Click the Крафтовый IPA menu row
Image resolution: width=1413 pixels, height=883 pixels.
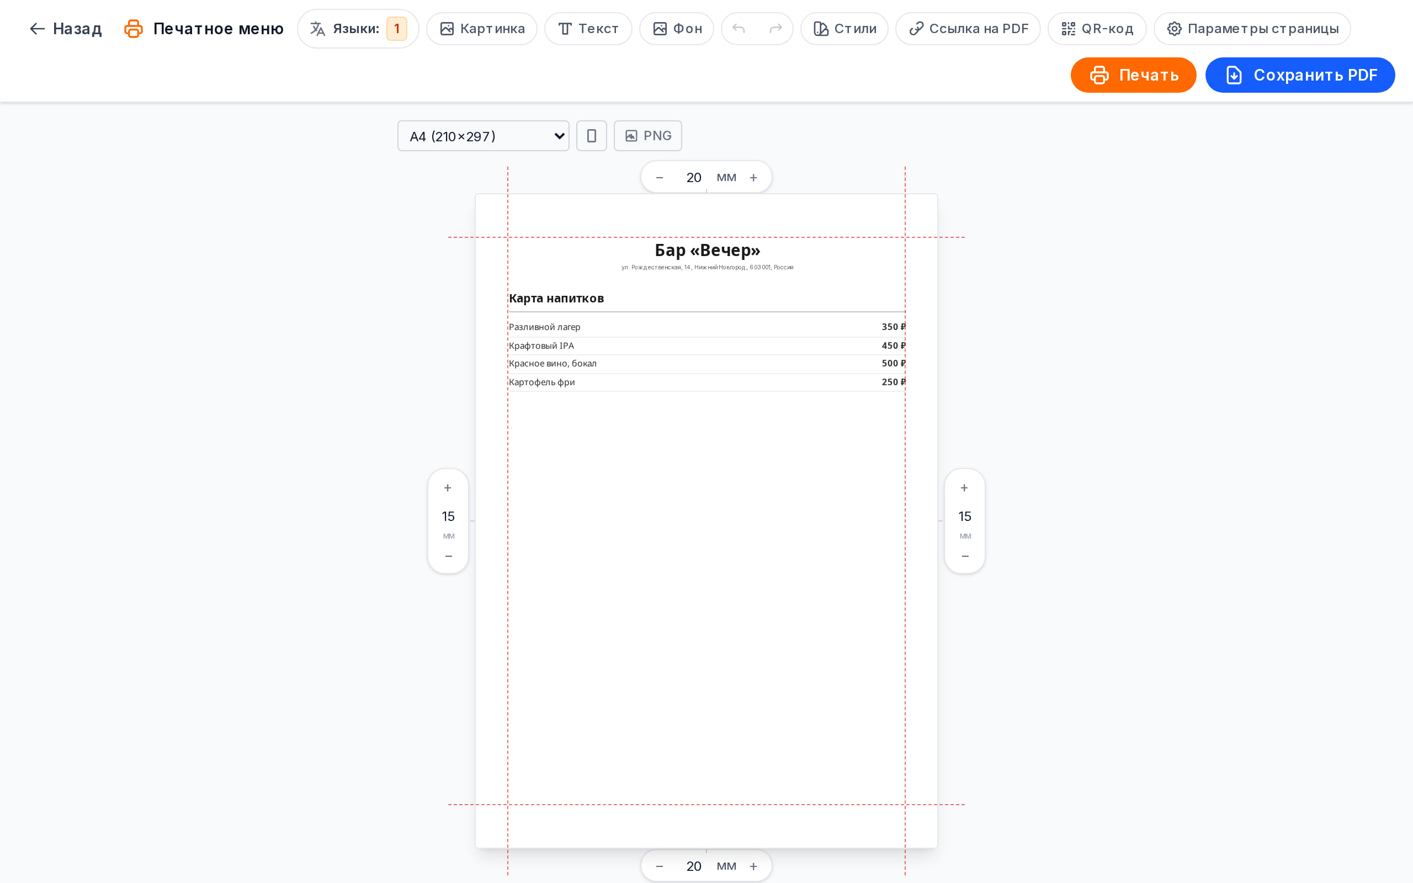tap(706, 345)
